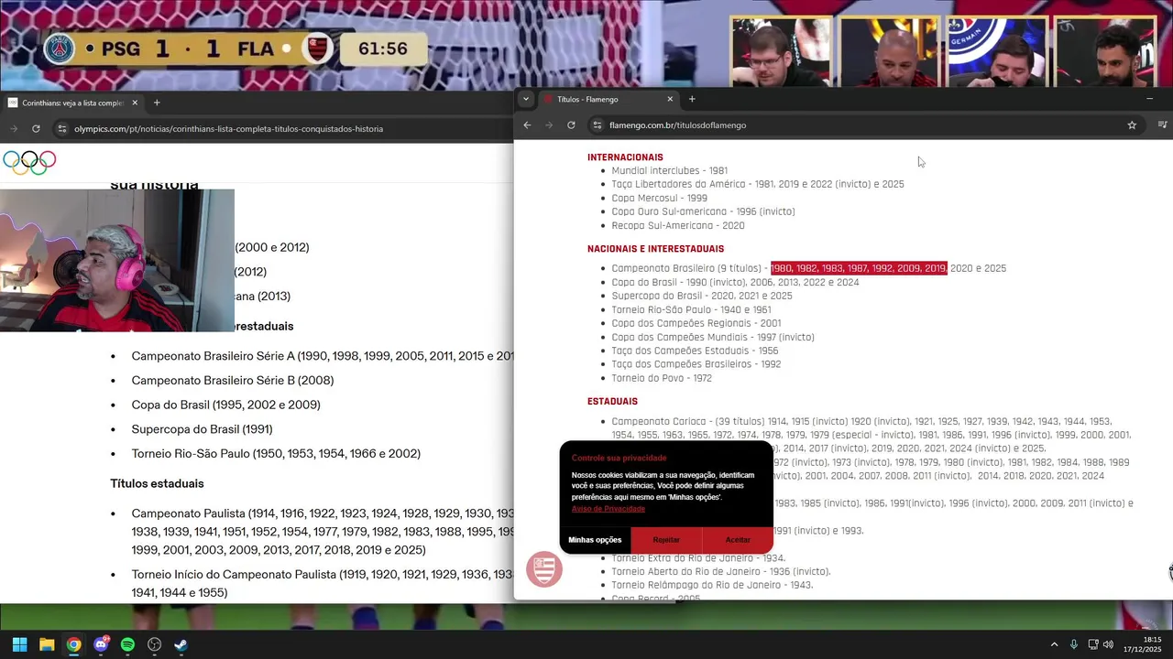
Task: Close the Corinthians tab
Action: point(135,103)
